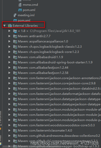Expand classmate:1.4.0 library arrow
The width and height of the screenshot is (101, 148).
coord(9,130)
